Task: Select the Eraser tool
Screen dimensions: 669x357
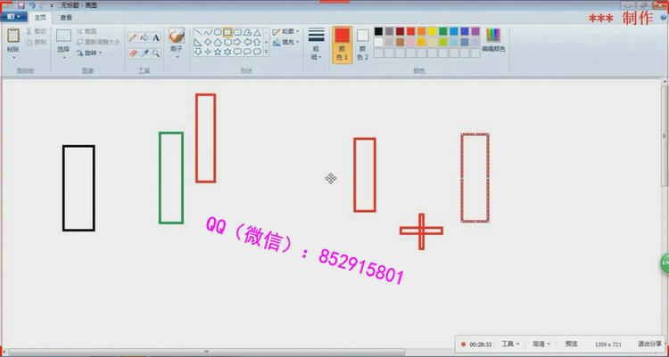Action: pyautogui.click(x=133, y=53)
